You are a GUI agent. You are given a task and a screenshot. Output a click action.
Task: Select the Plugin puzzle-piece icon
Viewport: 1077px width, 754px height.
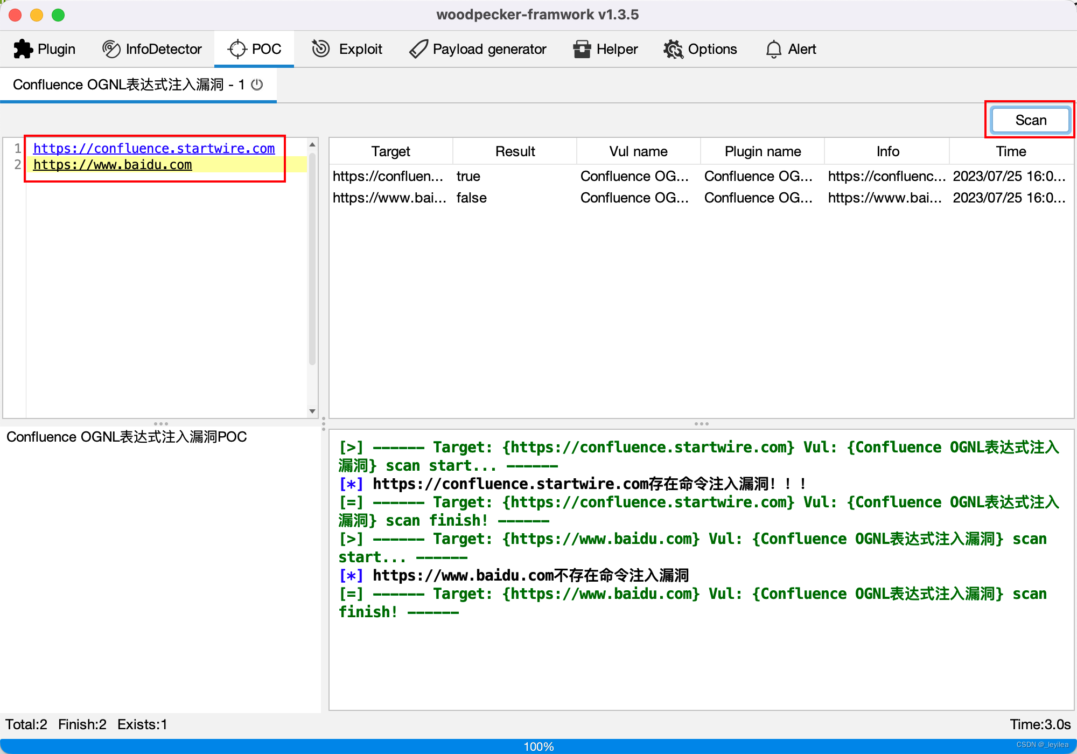tap(23, 48)
